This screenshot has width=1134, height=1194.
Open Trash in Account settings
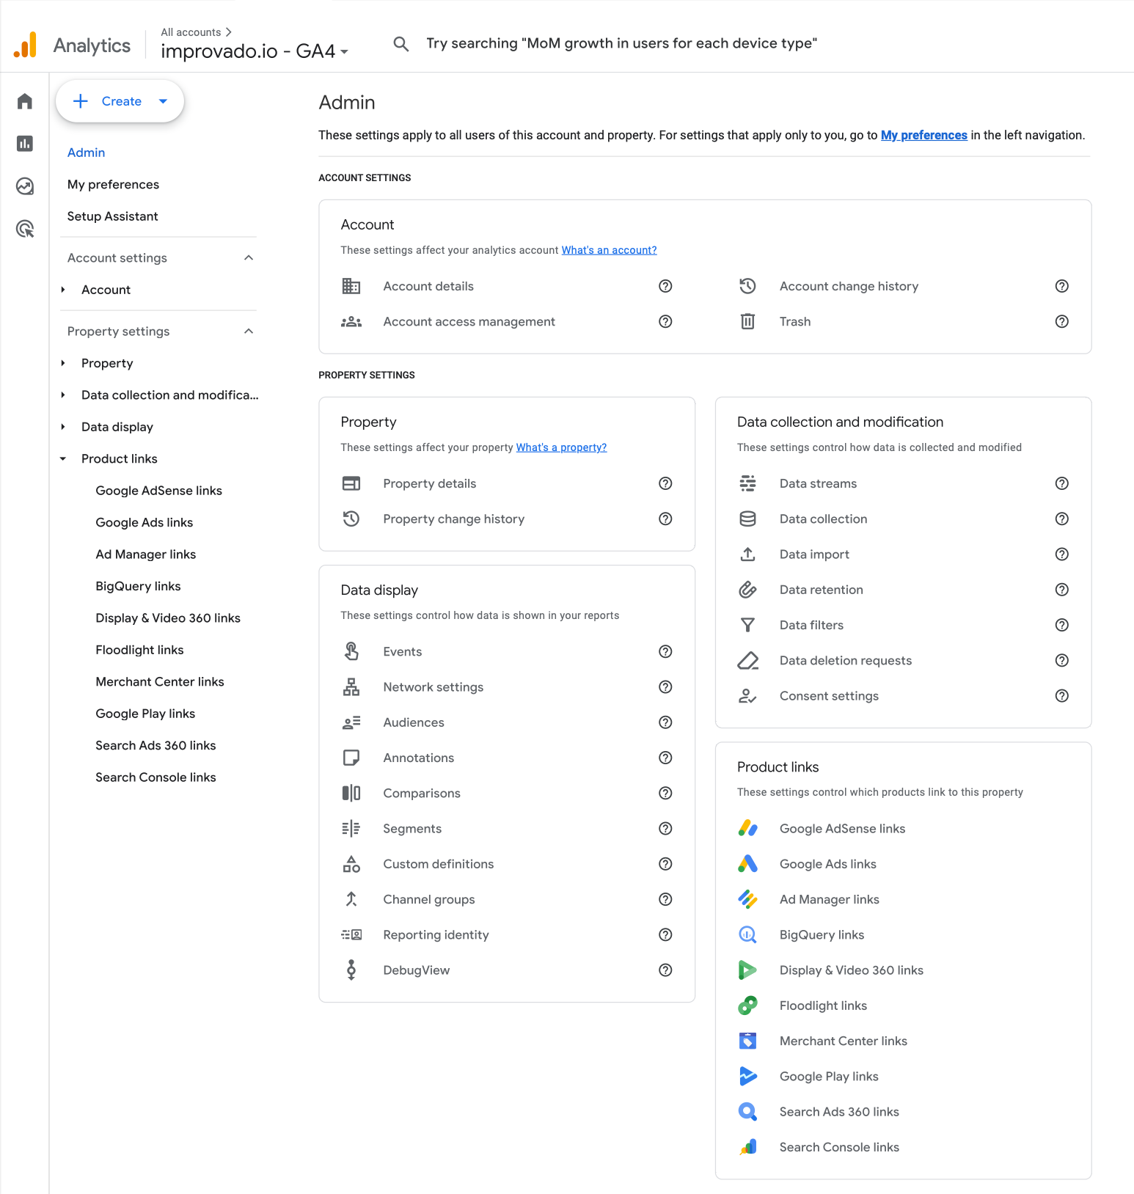coord(795,321)
